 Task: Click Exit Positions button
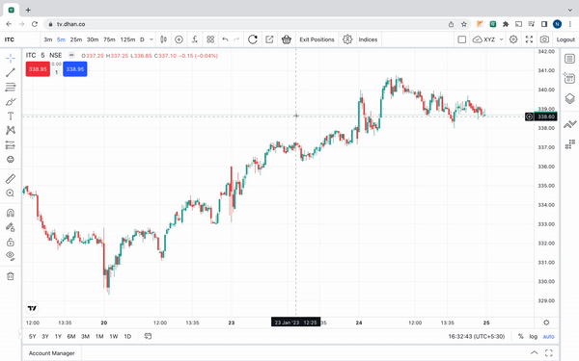(x=317, y=39)
